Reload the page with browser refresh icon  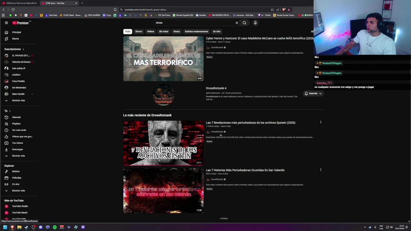coord(13,10)
